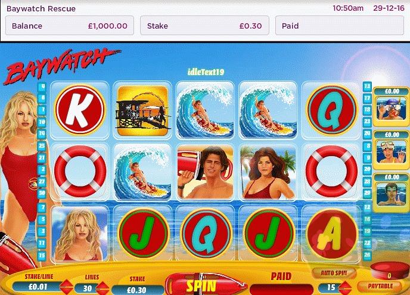Click the lifeguard tower sunset symbol
Viewport: 410px width, 295px height.
142,110
